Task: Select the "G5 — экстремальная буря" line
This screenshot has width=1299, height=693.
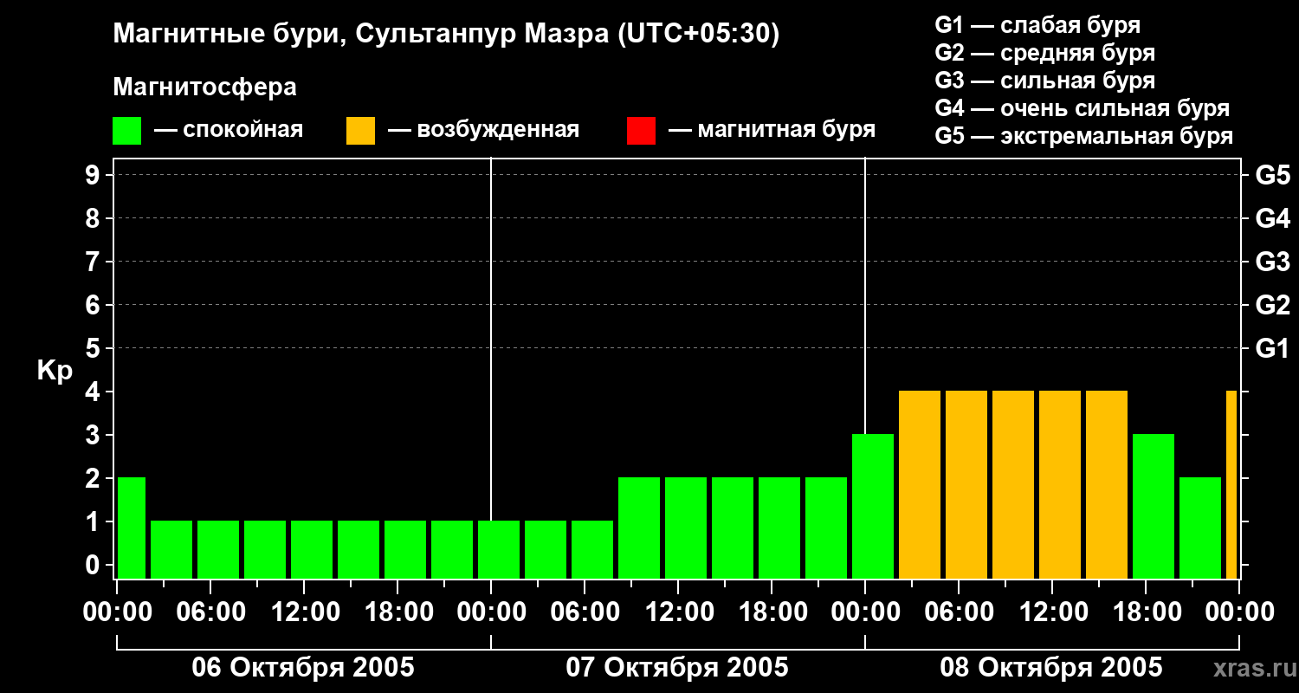Action: (1084, 136)
